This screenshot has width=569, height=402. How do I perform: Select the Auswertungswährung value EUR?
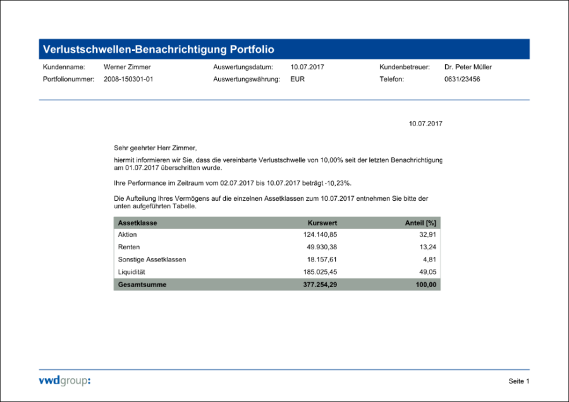coord(297,80)
